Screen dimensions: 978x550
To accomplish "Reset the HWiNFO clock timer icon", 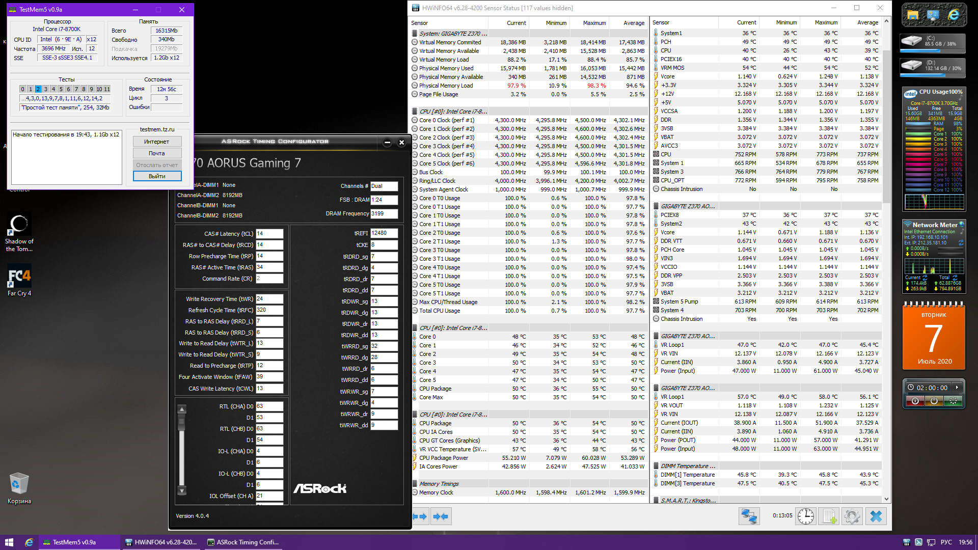I will pos(805,516).
